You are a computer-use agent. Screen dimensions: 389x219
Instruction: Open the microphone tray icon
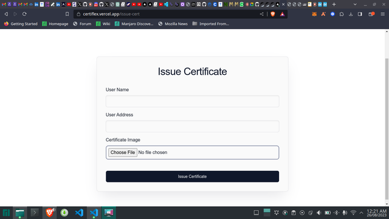(345, 213)
